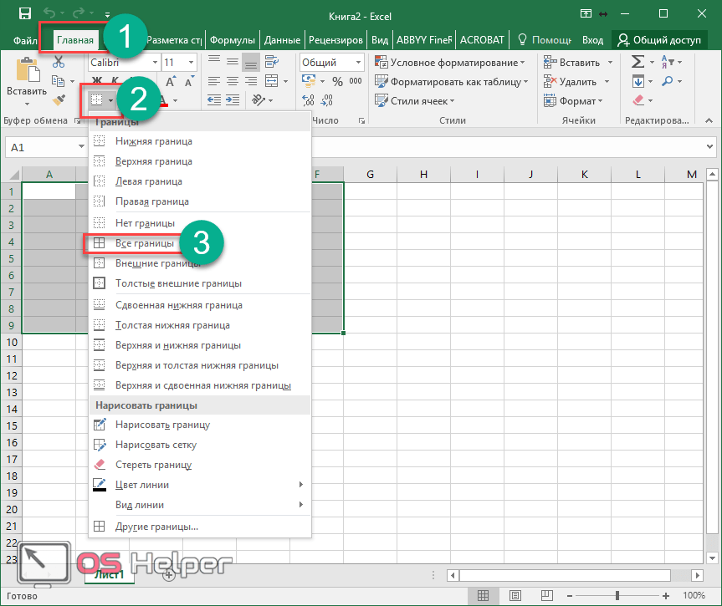This screenshot has width=722, height=606.
Task: Click the Save floppy disk icon
Action: pyautogui.click(x=25, y=13)
